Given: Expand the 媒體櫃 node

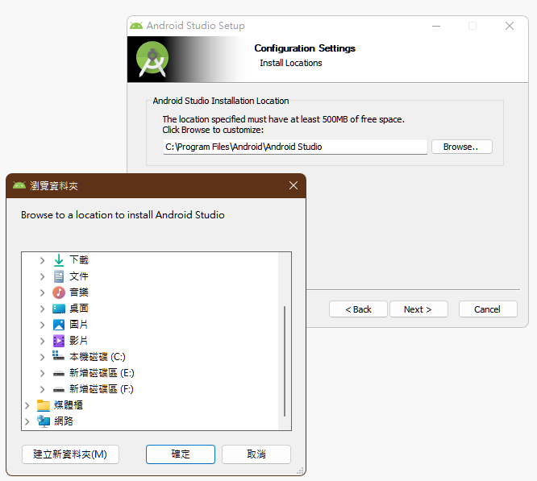Looking at the screenshot, I should coord(27,405).
